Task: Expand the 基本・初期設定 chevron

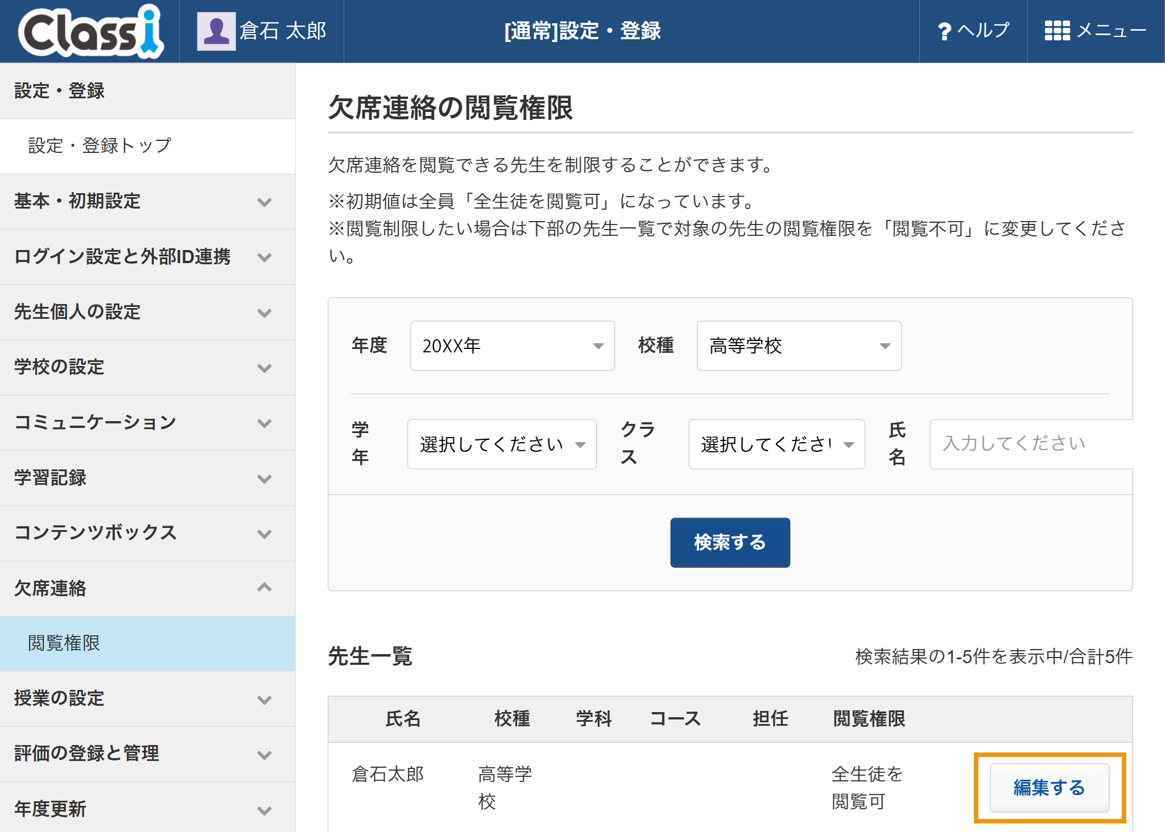Action: [x=264, y=202]
